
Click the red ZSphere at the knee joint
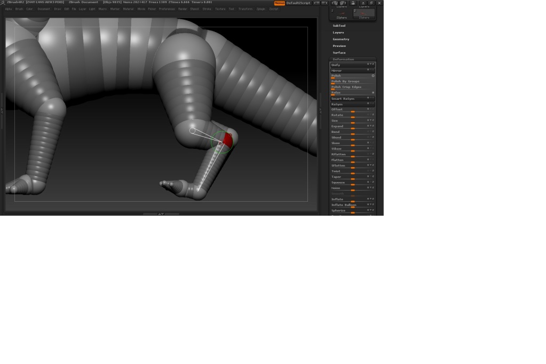[x=228, y=140]
